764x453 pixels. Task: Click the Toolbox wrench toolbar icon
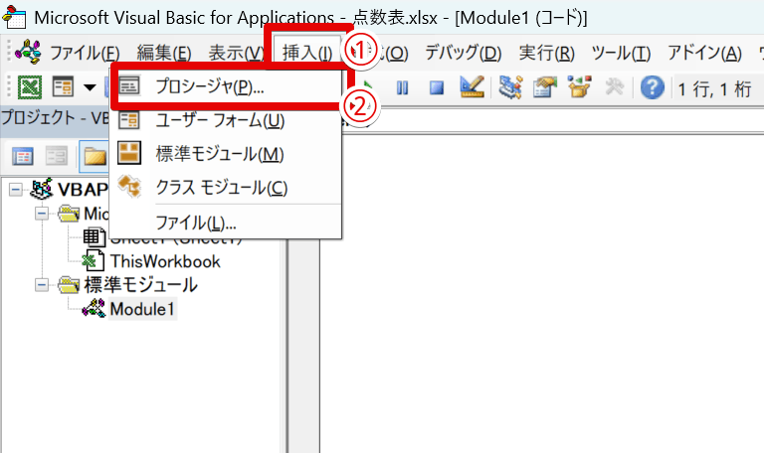[x=614, y=87]
